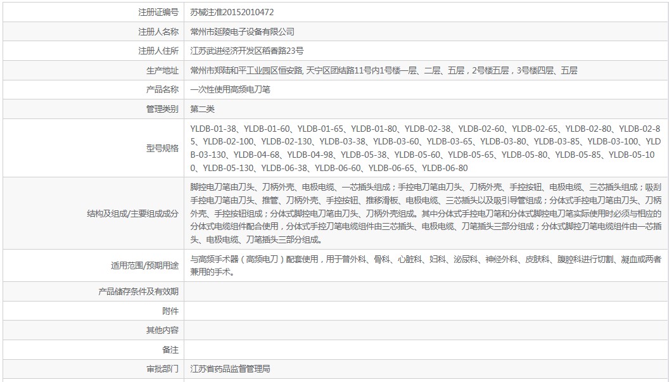Select the 结构及组成/主要组成成分 label
The image size is (672, 382).
[x=132, y=213]
